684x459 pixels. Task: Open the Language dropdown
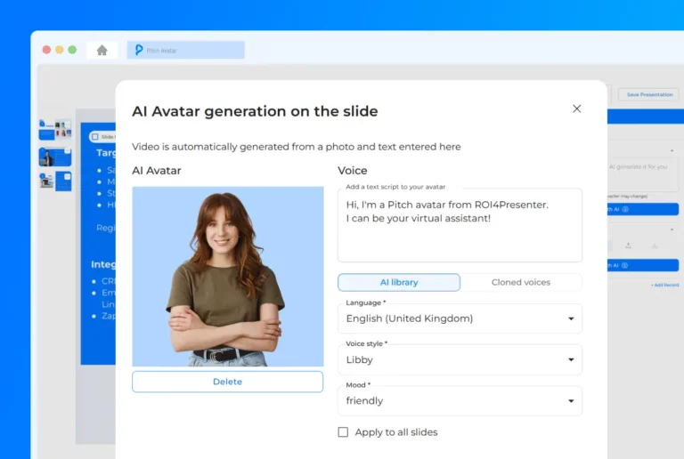click(460, 318)
